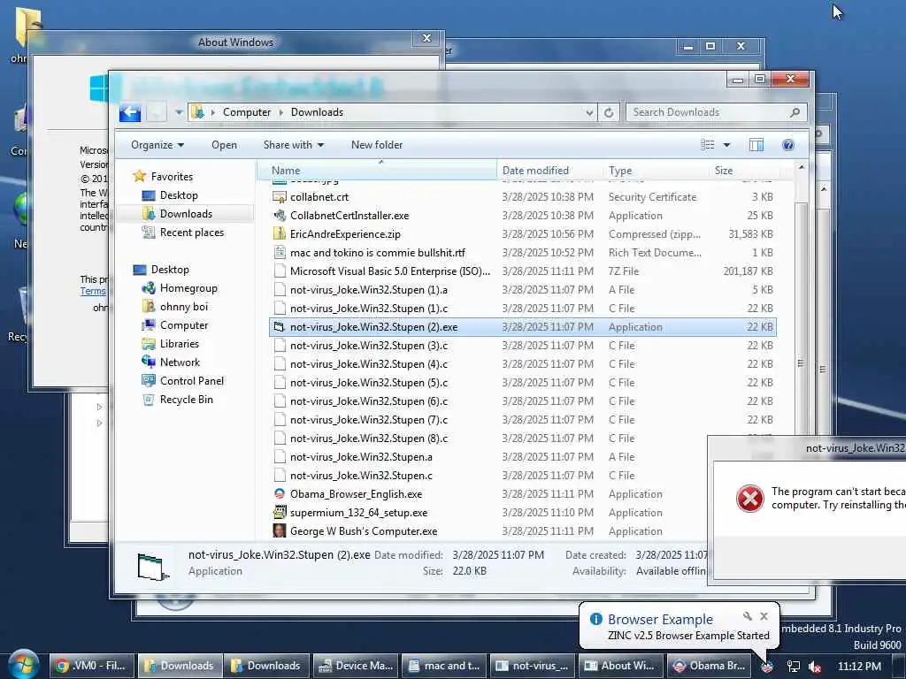Expand the view options dropdown arrow

[x=726, y=145]
